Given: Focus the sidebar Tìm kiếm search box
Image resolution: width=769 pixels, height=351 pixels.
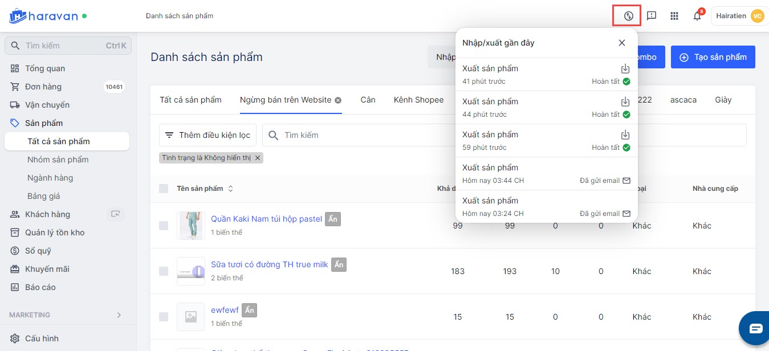Looking at the screenshot, I should tap(68, 46).
